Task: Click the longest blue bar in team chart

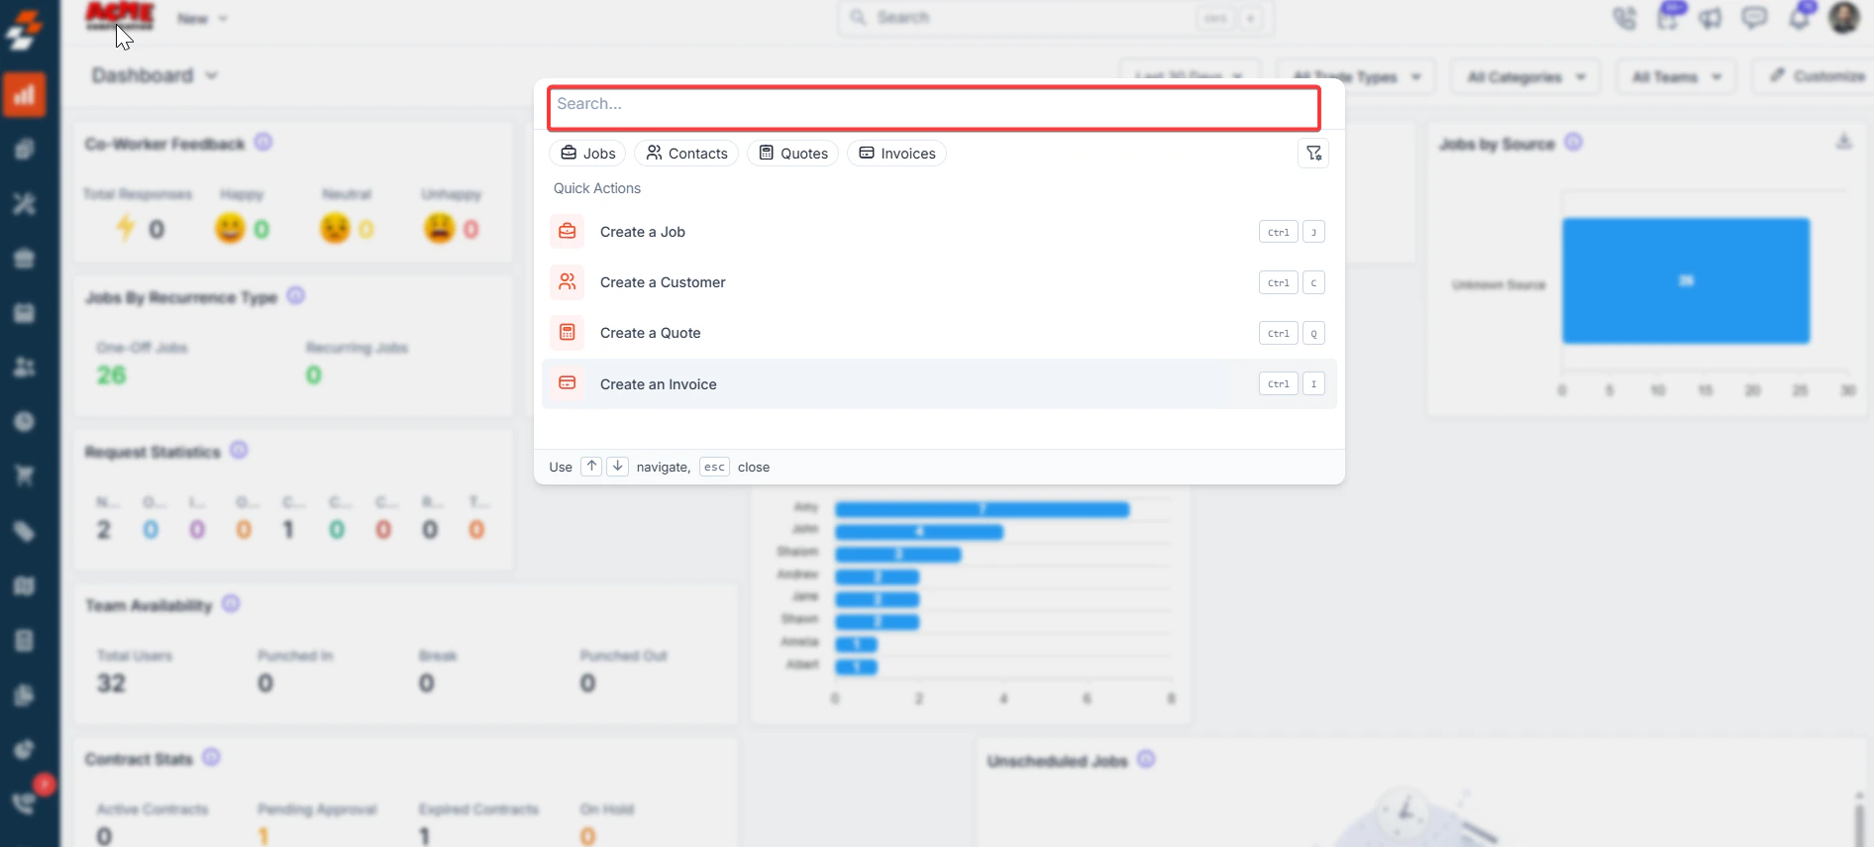Action: pyautogui.click(x=982, y=509)
